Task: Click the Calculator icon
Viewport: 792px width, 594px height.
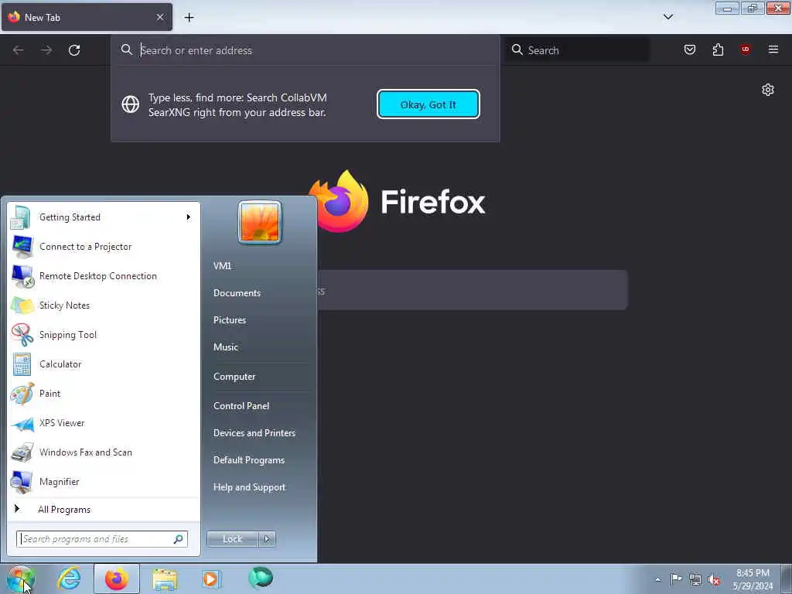Action: (22, 364)
